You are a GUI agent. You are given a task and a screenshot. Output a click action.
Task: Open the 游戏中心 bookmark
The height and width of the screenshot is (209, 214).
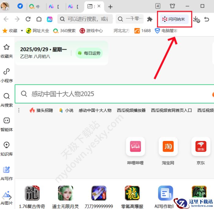91,31
